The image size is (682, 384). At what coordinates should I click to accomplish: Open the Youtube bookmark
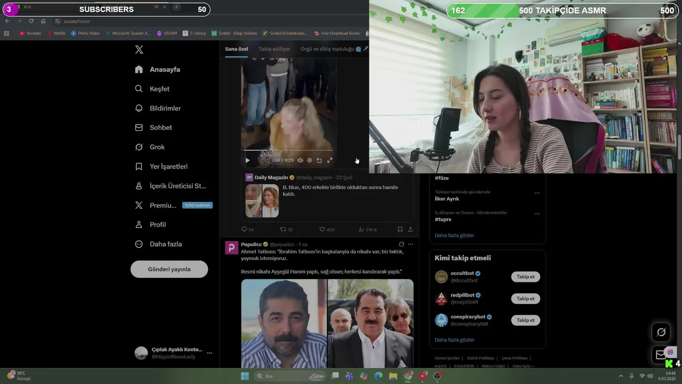[30, 33]
